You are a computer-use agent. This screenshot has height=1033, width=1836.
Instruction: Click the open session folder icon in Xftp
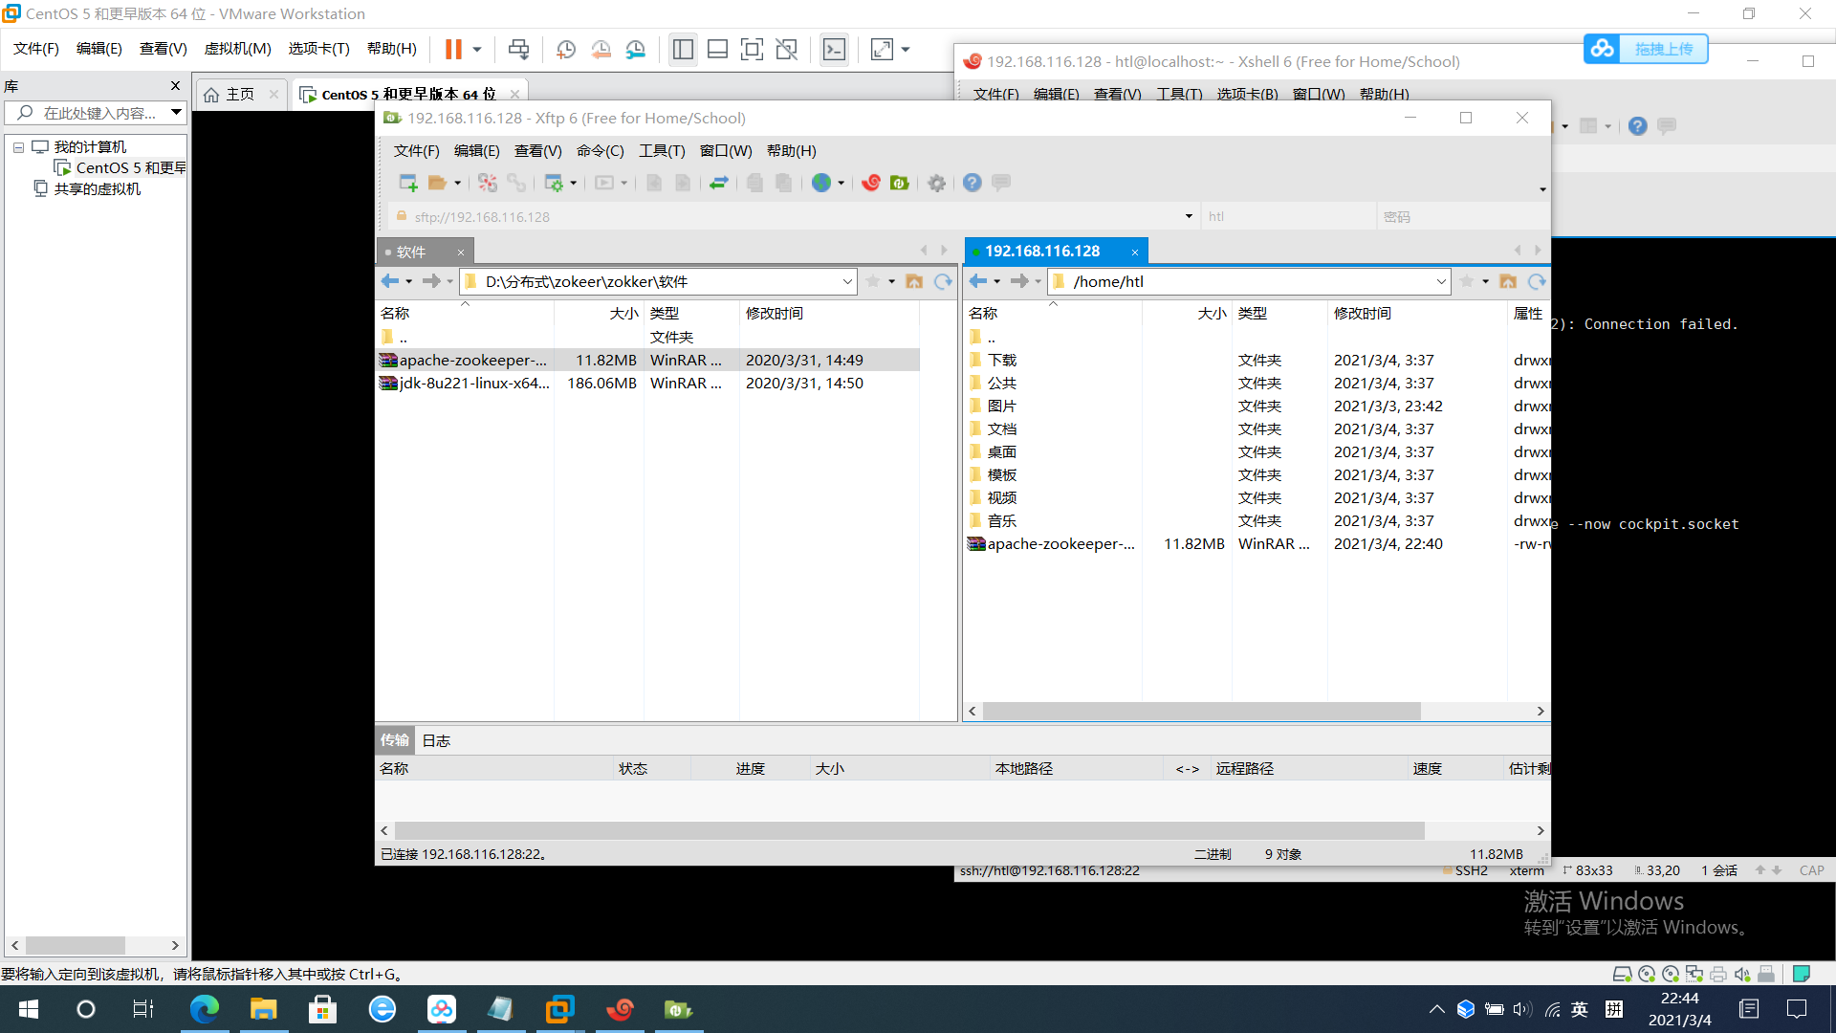pyautogui.click(x=437, y=183)
